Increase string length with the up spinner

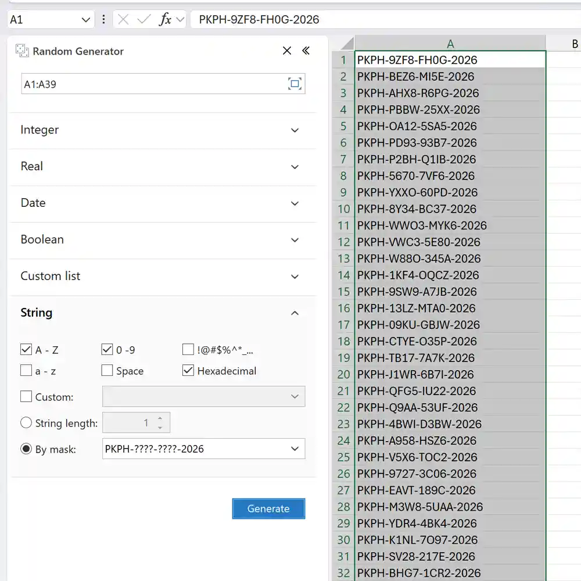click(x=160, y=418)
